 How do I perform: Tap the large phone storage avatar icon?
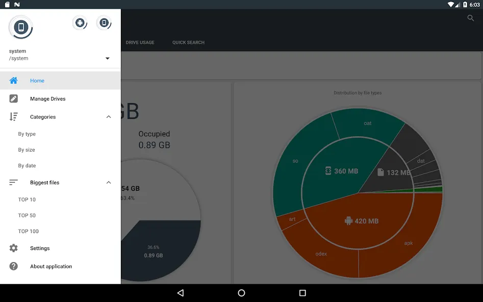[20, 28]
